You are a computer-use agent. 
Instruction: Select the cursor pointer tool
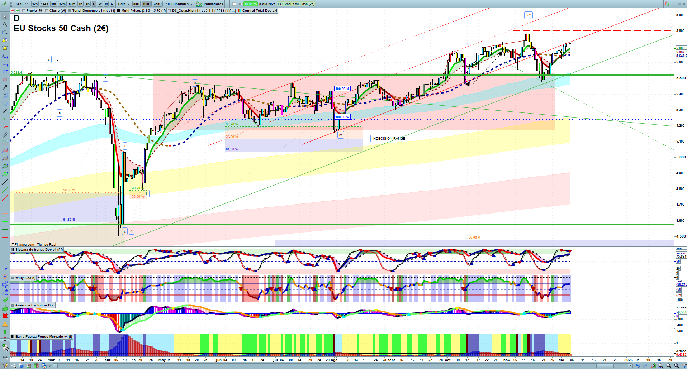5,16
